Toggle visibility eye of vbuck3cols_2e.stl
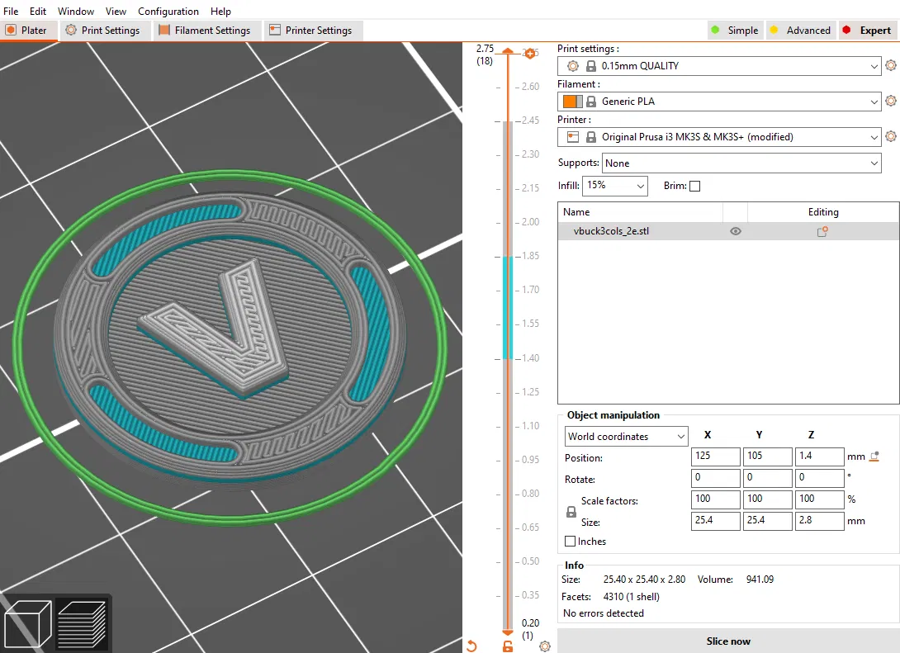This screenshot has width=900, height=653. coord(735,231)
